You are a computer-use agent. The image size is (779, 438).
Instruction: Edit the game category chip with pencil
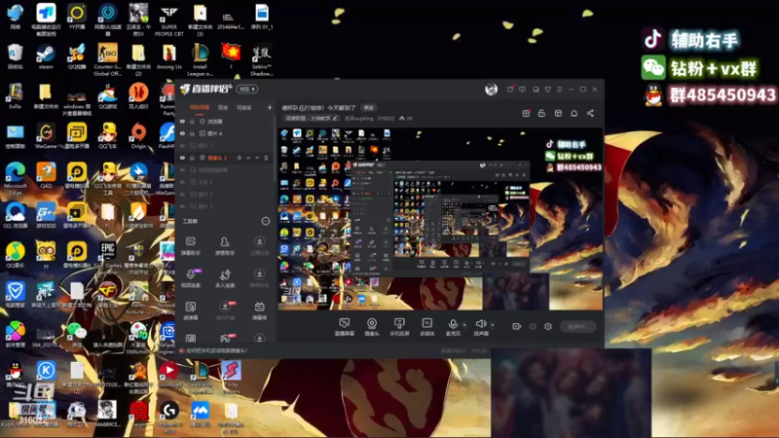click(x=312, y=118)
